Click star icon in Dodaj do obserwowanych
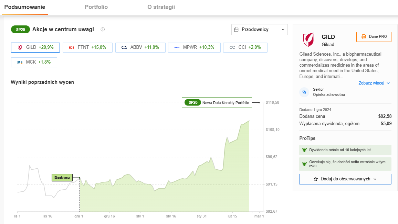The width and height of the screenshot is (398, 224). [316, 179]
